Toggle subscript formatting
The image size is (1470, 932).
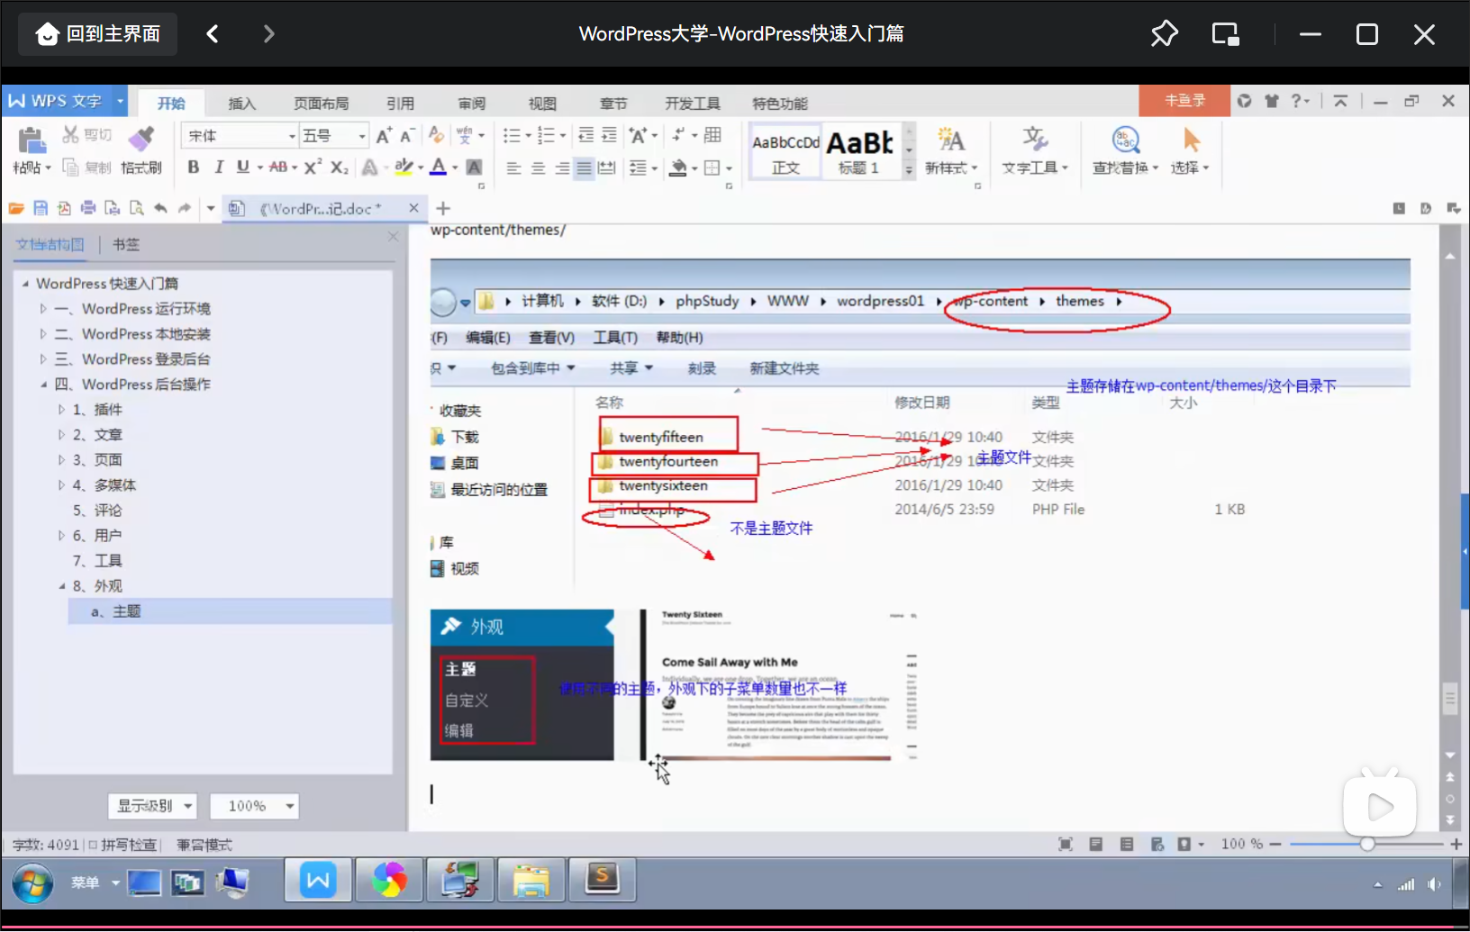coord(339,167)
